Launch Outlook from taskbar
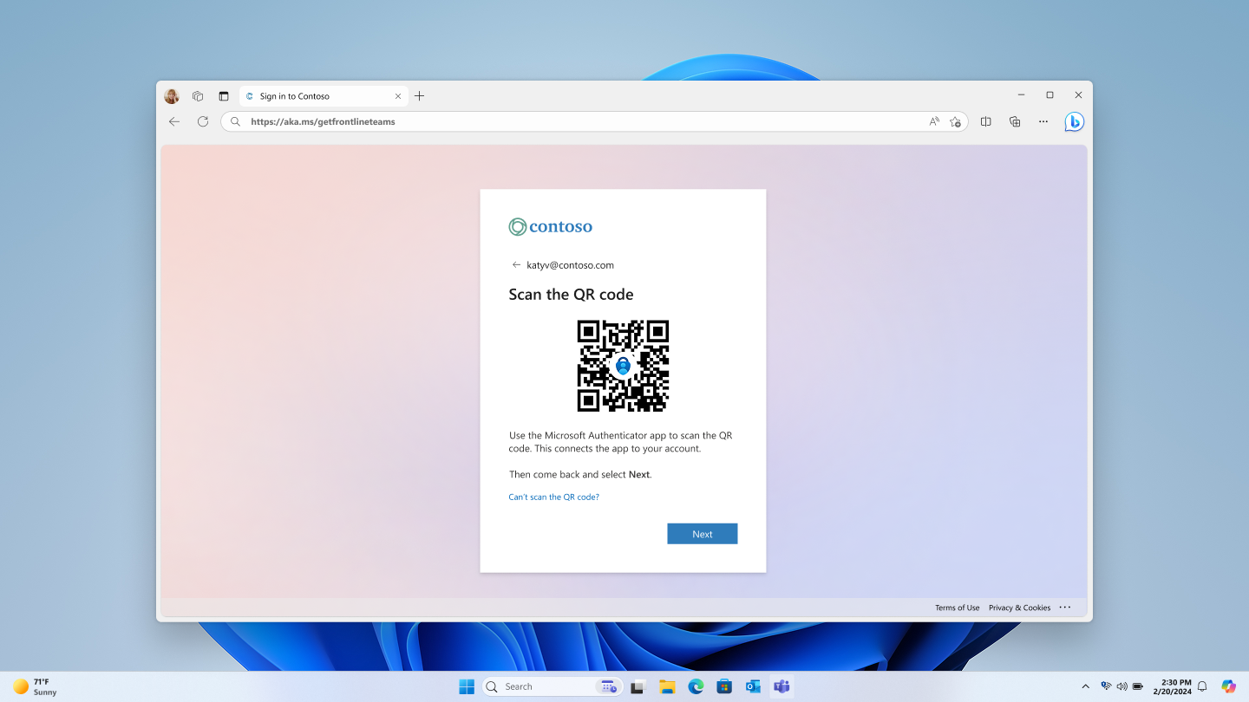This screenshot has height=702, width=1249. (x=753, y=686)
